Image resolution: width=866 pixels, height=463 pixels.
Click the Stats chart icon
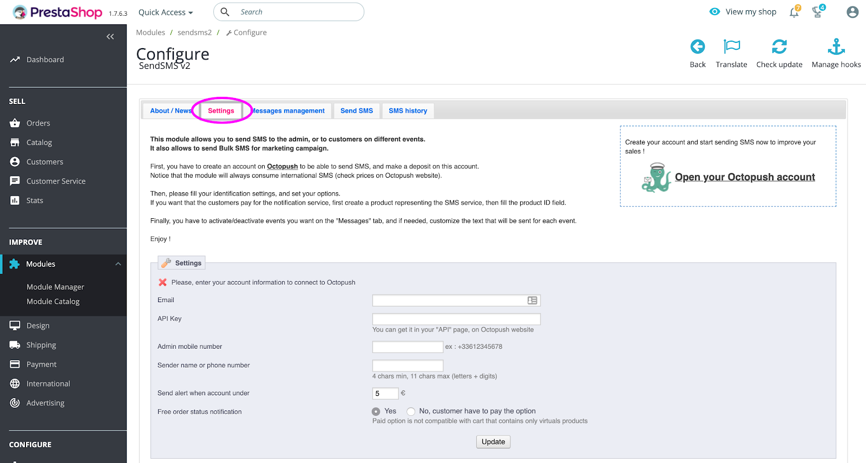[15, 200]
